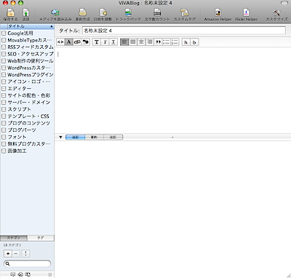
Task: Check the テンプレート・CSS category
Action: 4,116
